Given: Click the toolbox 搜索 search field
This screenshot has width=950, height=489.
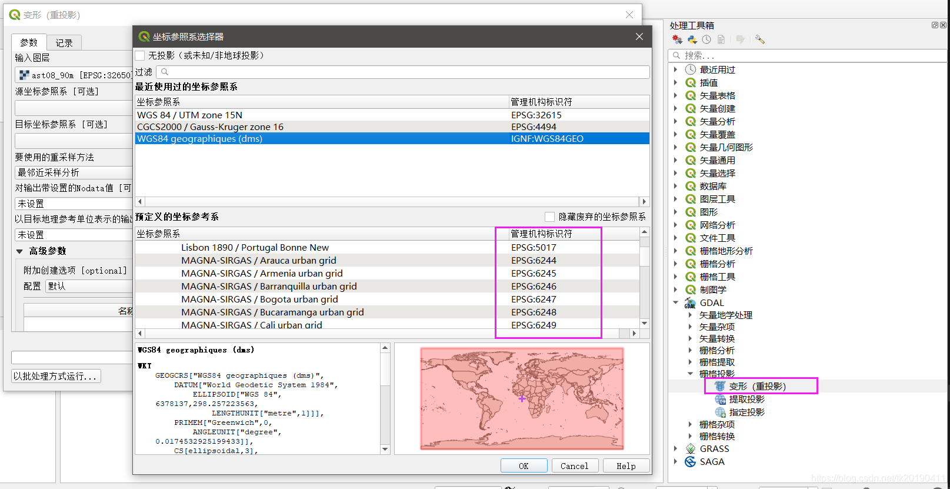Looking at the screenshot, I should click(x=808, y=55).
